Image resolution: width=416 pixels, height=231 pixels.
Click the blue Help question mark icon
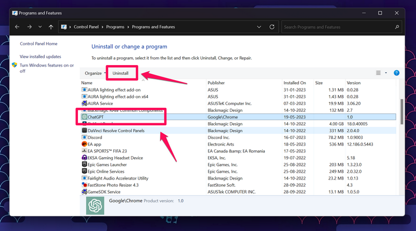(x=396, y=73)
